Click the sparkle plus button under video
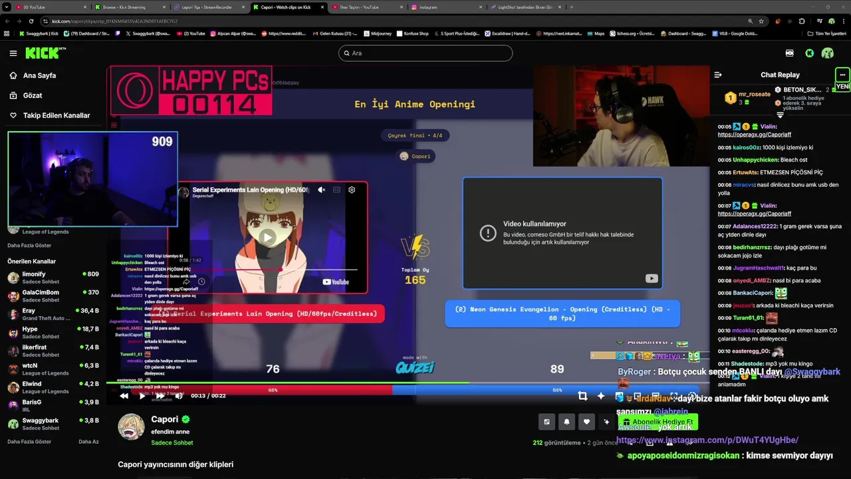The image size is (851, 479). [x=606, y=422]
